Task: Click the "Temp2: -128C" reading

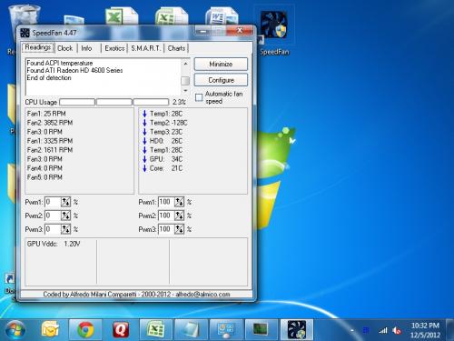Action: click(168, 123)
